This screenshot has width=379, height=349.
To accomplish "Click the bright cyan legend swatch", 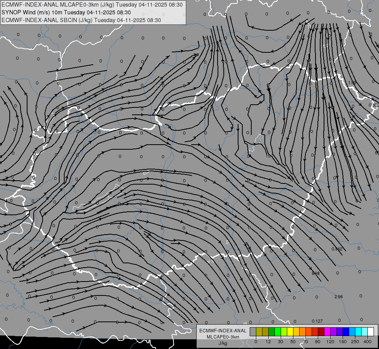I will click(358, 332).
